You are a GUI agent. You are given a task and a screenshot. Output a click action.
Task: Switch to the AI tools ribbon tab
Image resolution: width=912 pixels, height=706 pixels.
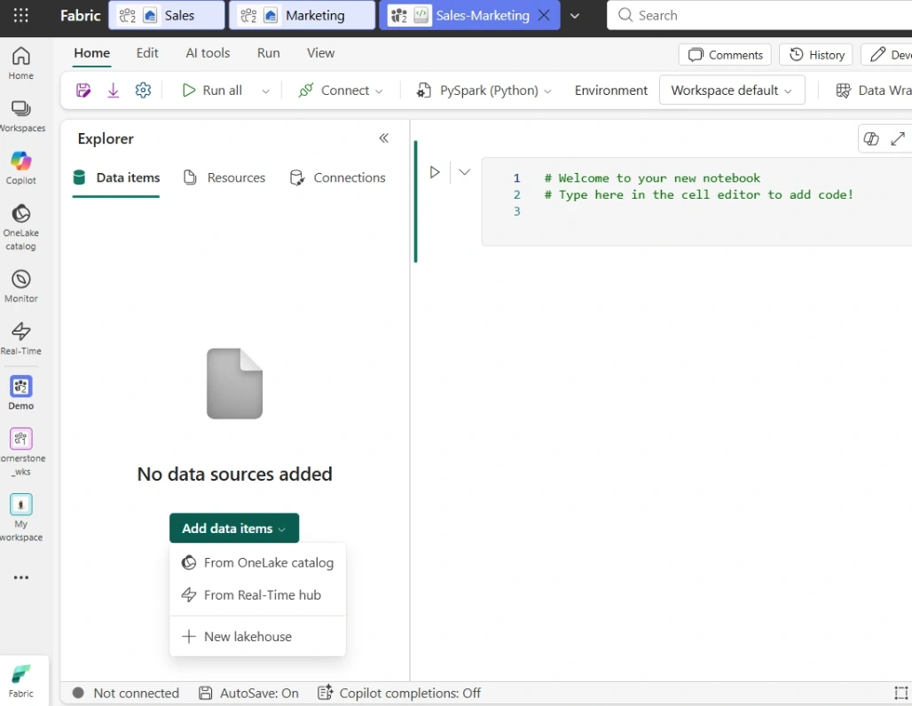pyautogui.click(x=208, y=53)
